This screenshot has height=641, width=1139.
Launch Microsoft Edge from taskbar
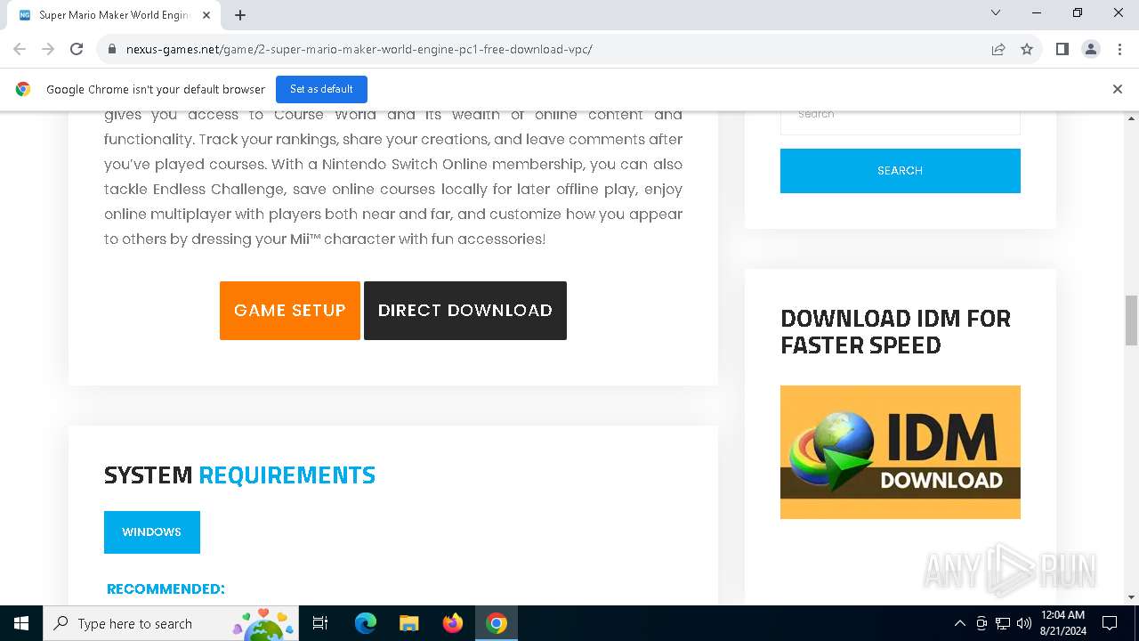[x=366, y=623]
